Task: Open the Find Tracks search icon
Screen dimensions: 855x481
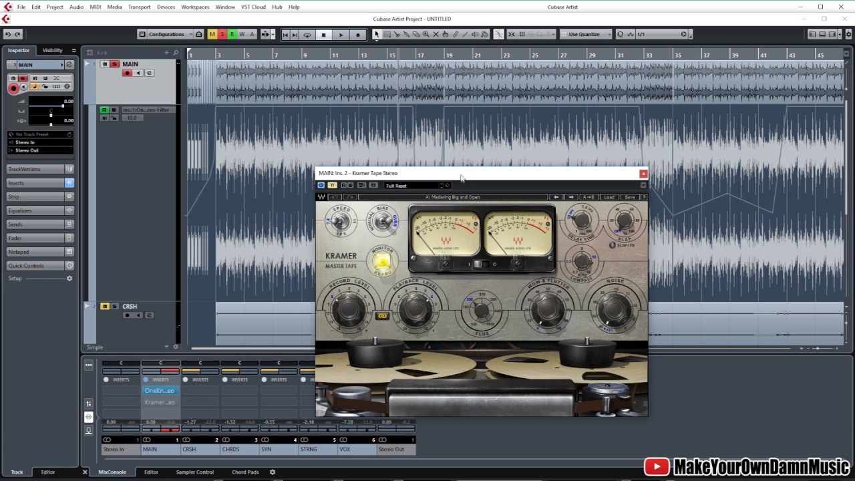Action: 176,52
